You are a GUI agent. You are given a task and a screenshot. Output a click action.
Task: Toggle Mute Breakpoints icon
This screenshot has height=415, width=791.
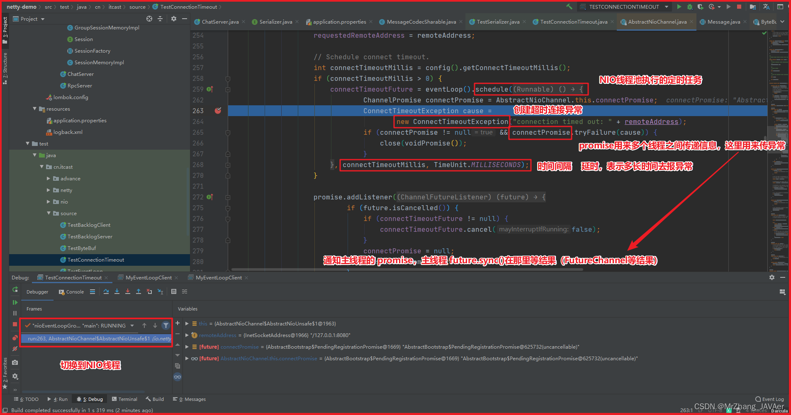point(15,349)
